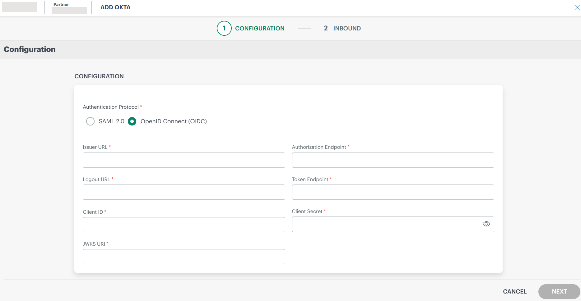This screenshot has width=581, height=301.
Task: Click inside the JWKS URI field
Action: [184, 257]
